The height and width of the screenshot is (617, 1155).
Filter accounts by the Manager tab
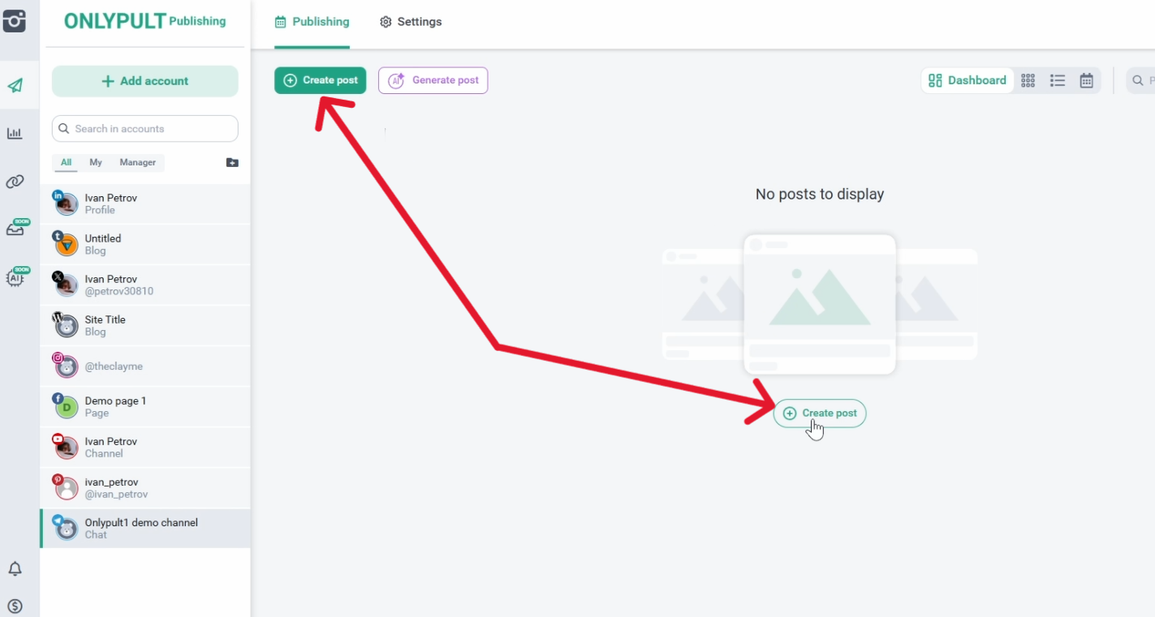point(137,162)
